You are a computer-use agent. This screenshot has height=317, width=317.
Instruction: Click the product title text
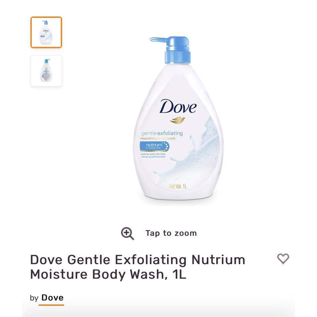tap(137, 267)
